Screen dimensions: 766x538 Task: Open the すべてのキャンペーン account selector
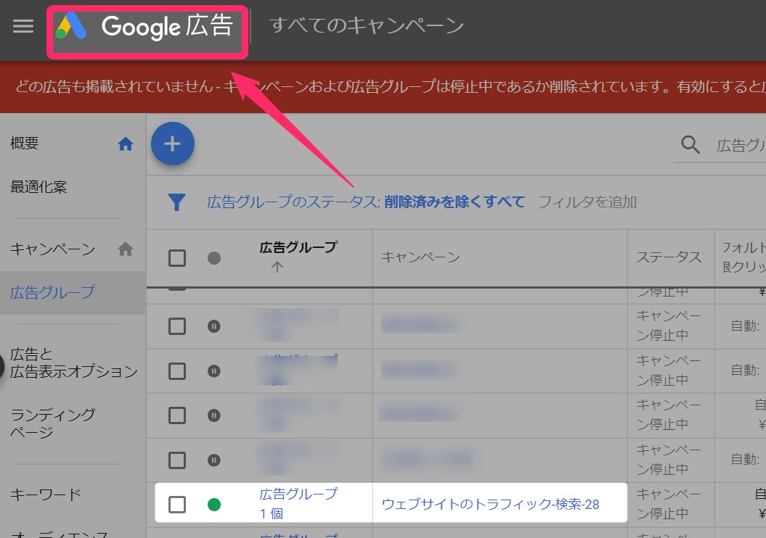tap(367, 26)
